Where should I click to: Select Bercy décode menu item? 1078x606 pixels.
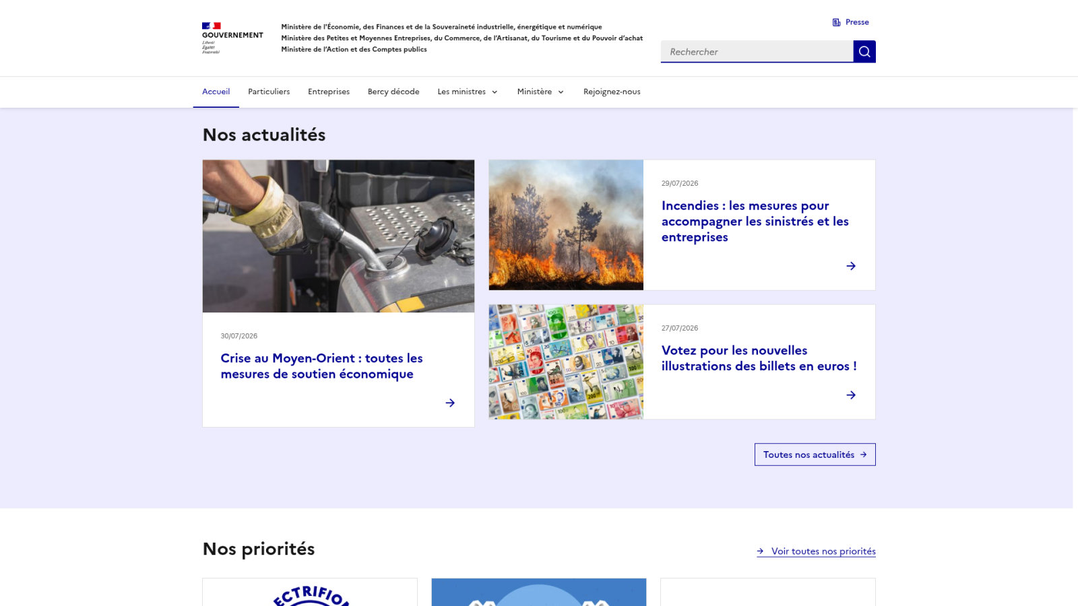[x=393, y=92]
